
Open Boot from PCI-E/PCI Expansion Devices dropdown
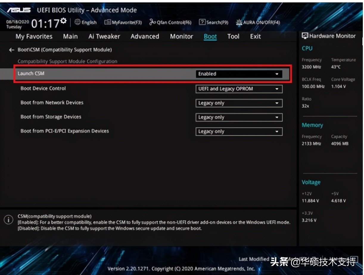(x=239, y=132)
